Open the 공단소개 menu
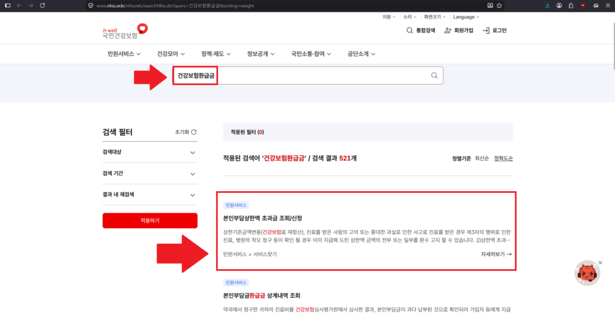 (x=361, y=54)
